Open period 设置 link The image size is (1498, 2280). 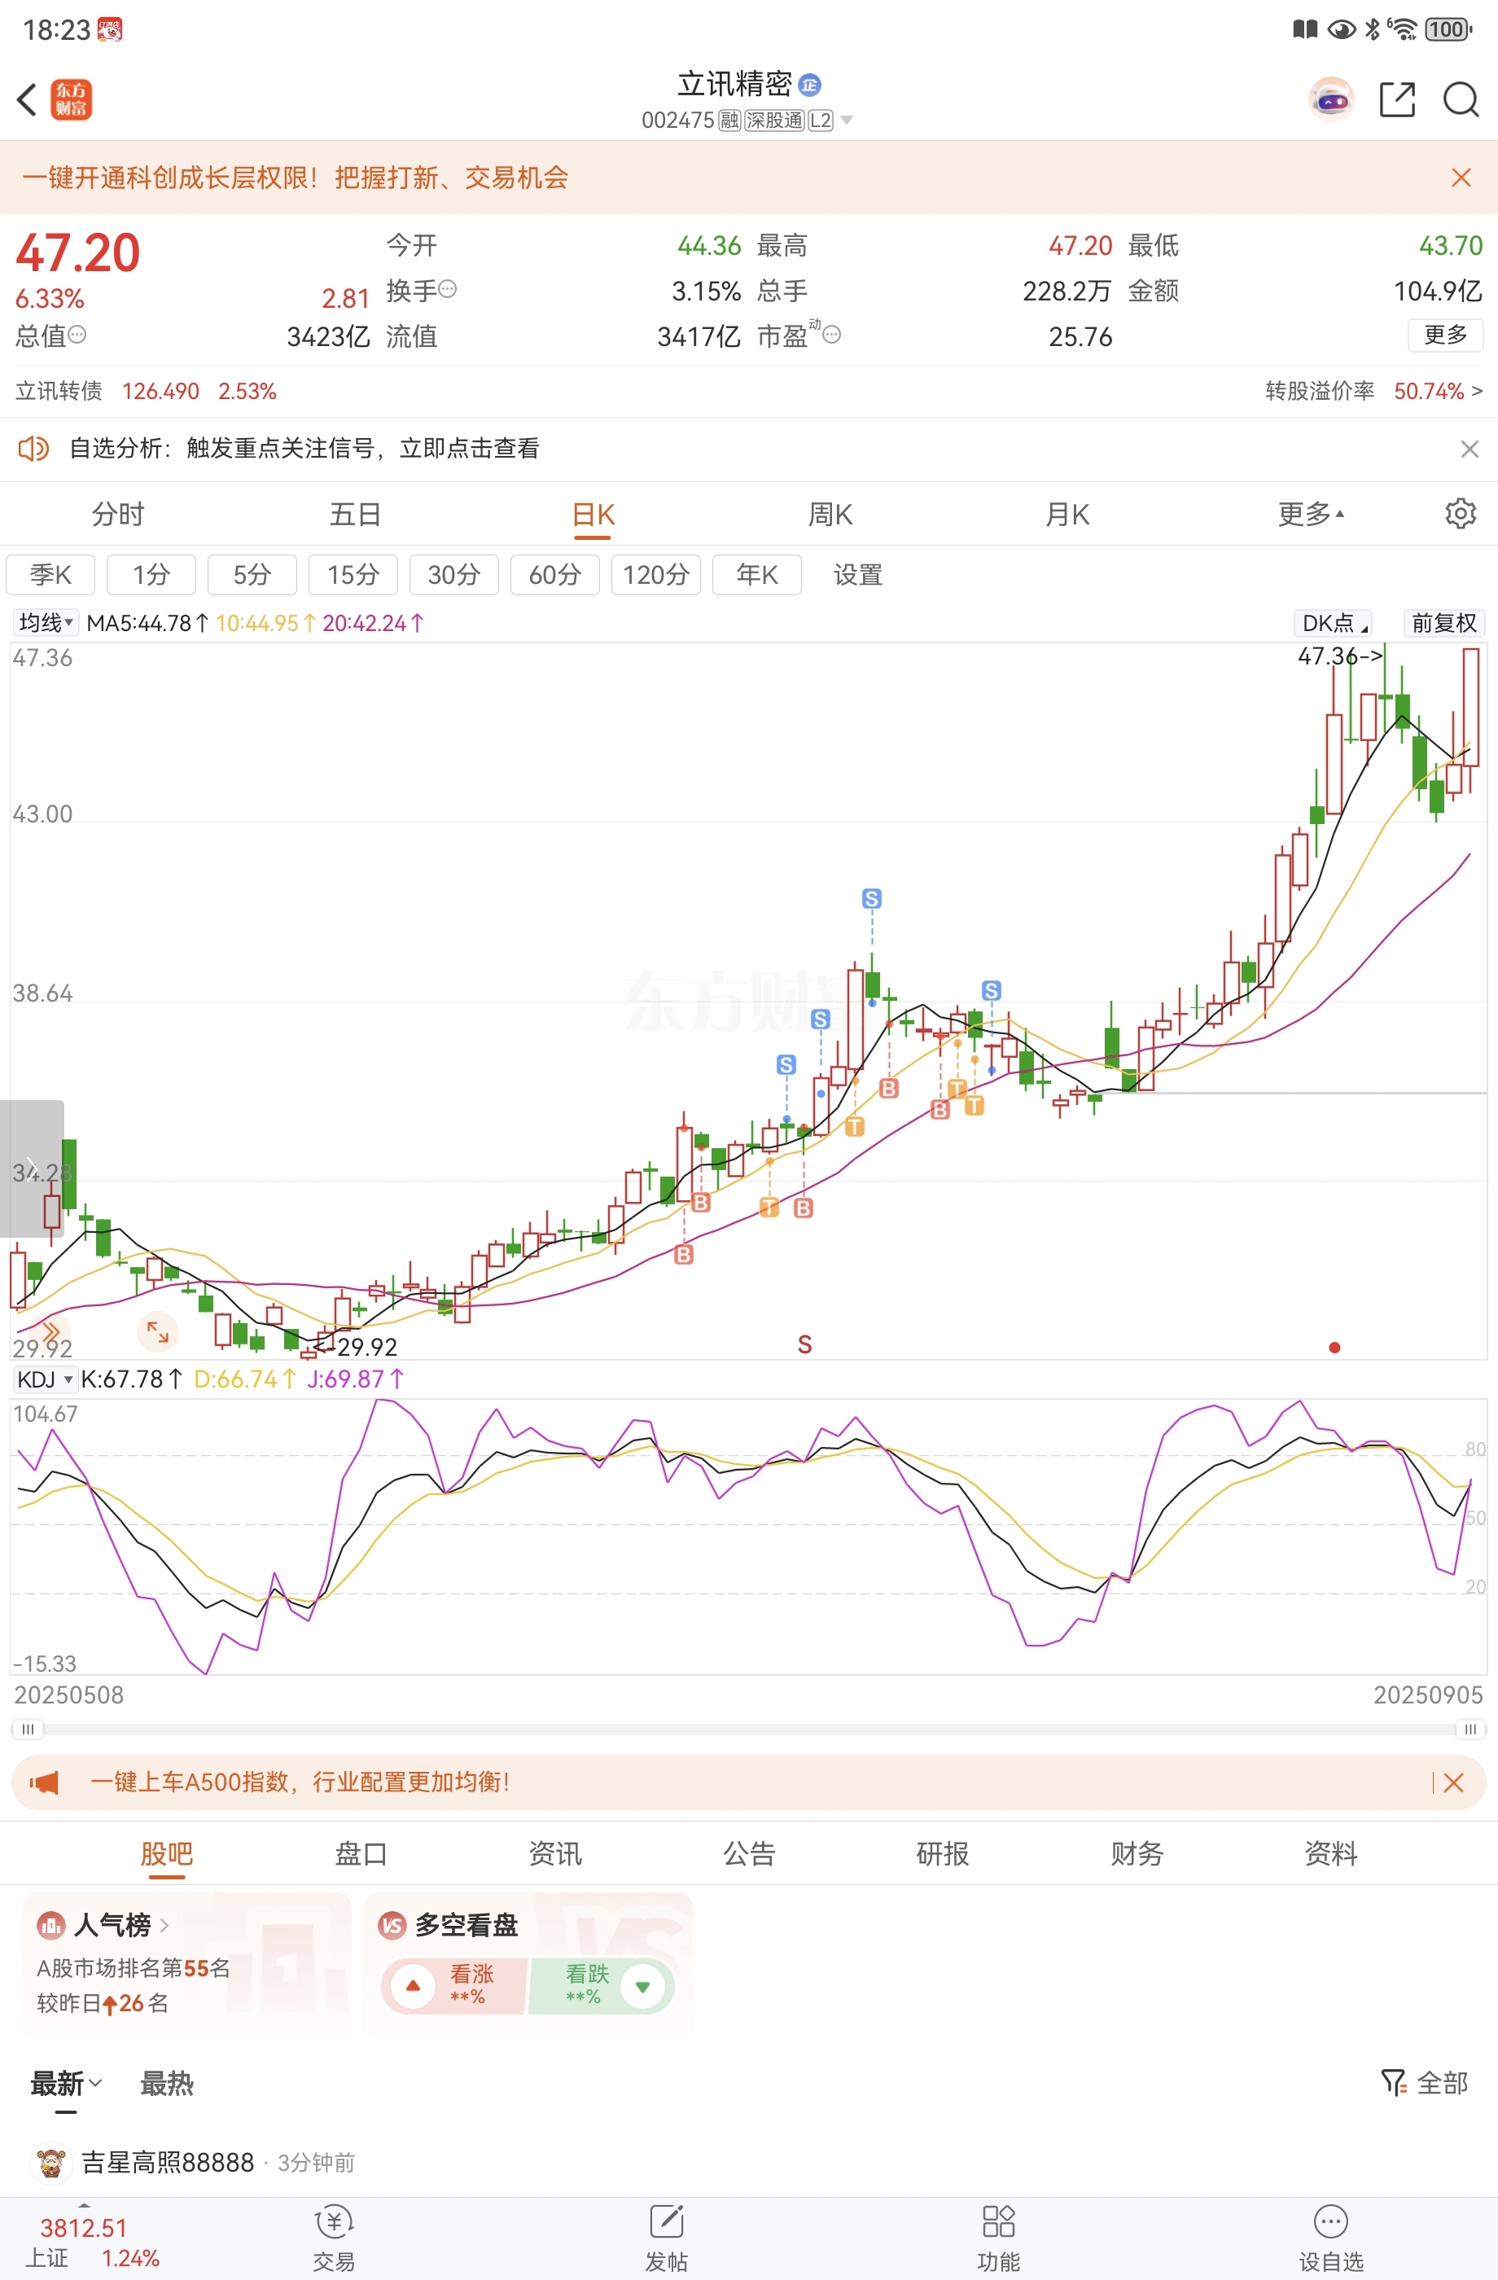pos(857,575)
